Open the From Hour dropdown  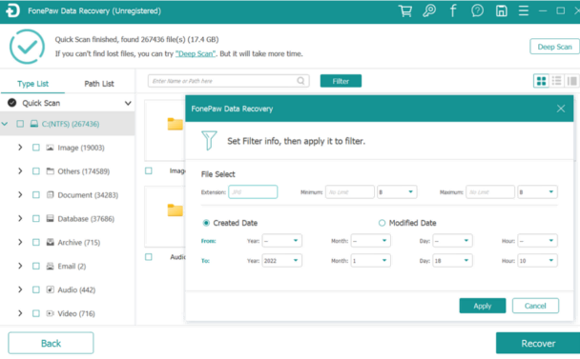click(537, 240)
